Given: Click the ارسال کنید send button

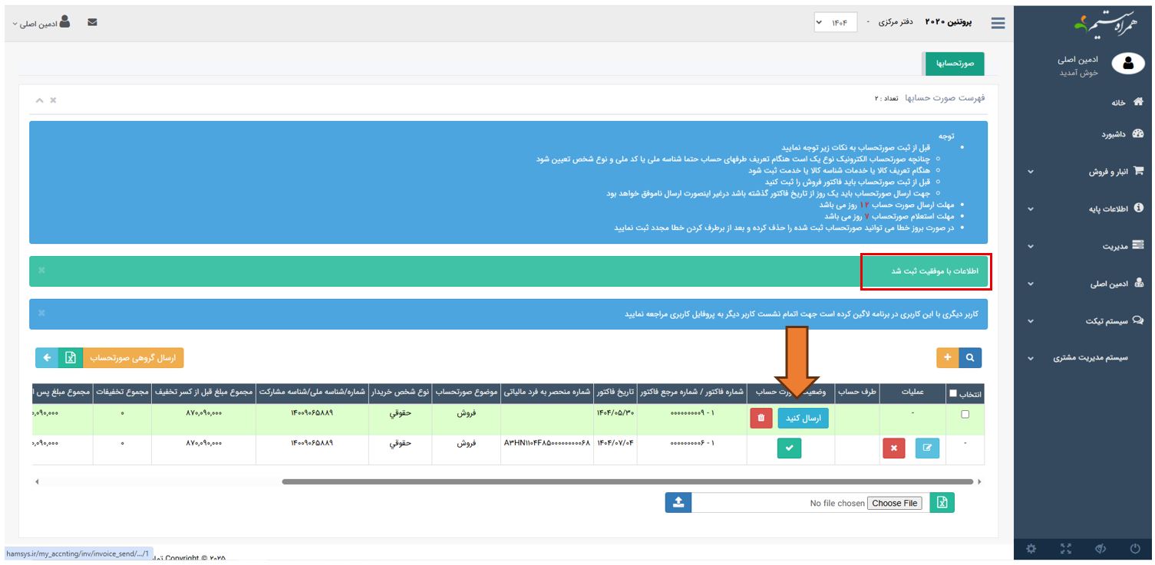Looking at the screenshot, I should (803, 418).
